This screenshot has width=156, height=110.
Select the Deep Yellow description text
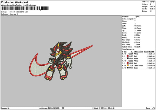pos(139,66)
